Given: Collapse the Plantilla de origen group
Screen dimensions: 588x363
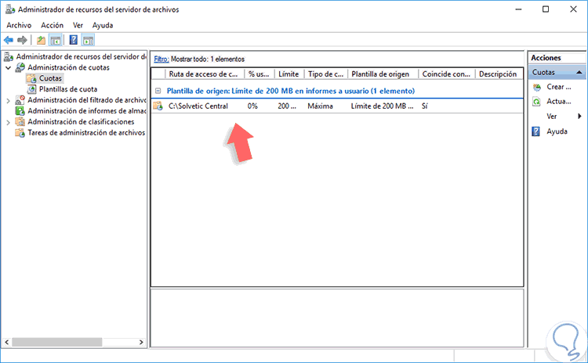Looking at the screenshot, I should pos(158,91).
